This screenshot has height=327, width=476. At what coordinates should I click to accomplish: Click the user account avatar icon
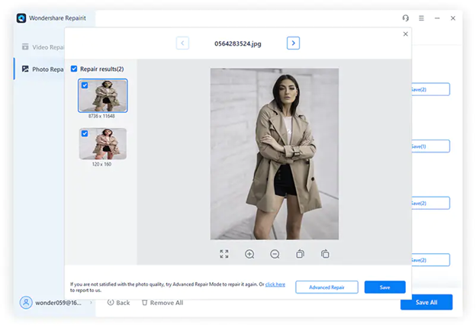point(26,303)
